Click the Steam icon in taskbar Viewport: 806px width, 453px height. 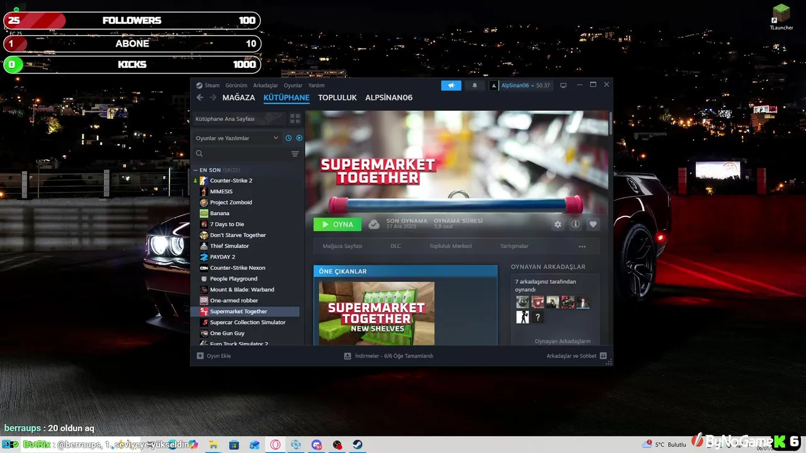tap(358, 445)
